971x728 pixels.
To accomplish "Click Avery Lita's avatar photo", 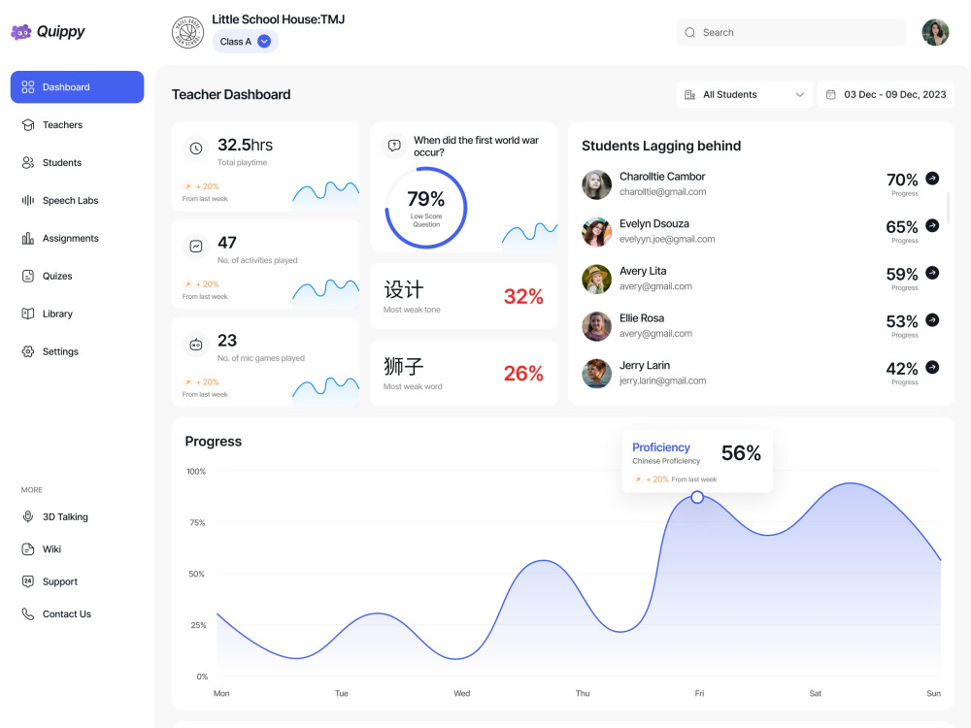I will pyautogui.click(x=596, y=280).
